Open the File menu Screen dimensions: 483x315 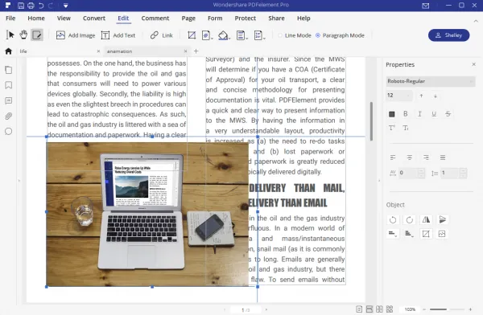[x=10, y=18]
